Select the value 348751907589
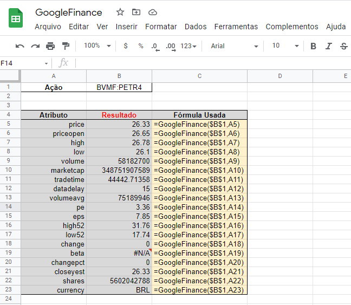 click(x=119, y=171)
